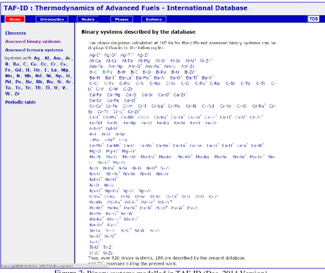
Task: Open the Ba-N phase diagram
Action: coord(159,78)
